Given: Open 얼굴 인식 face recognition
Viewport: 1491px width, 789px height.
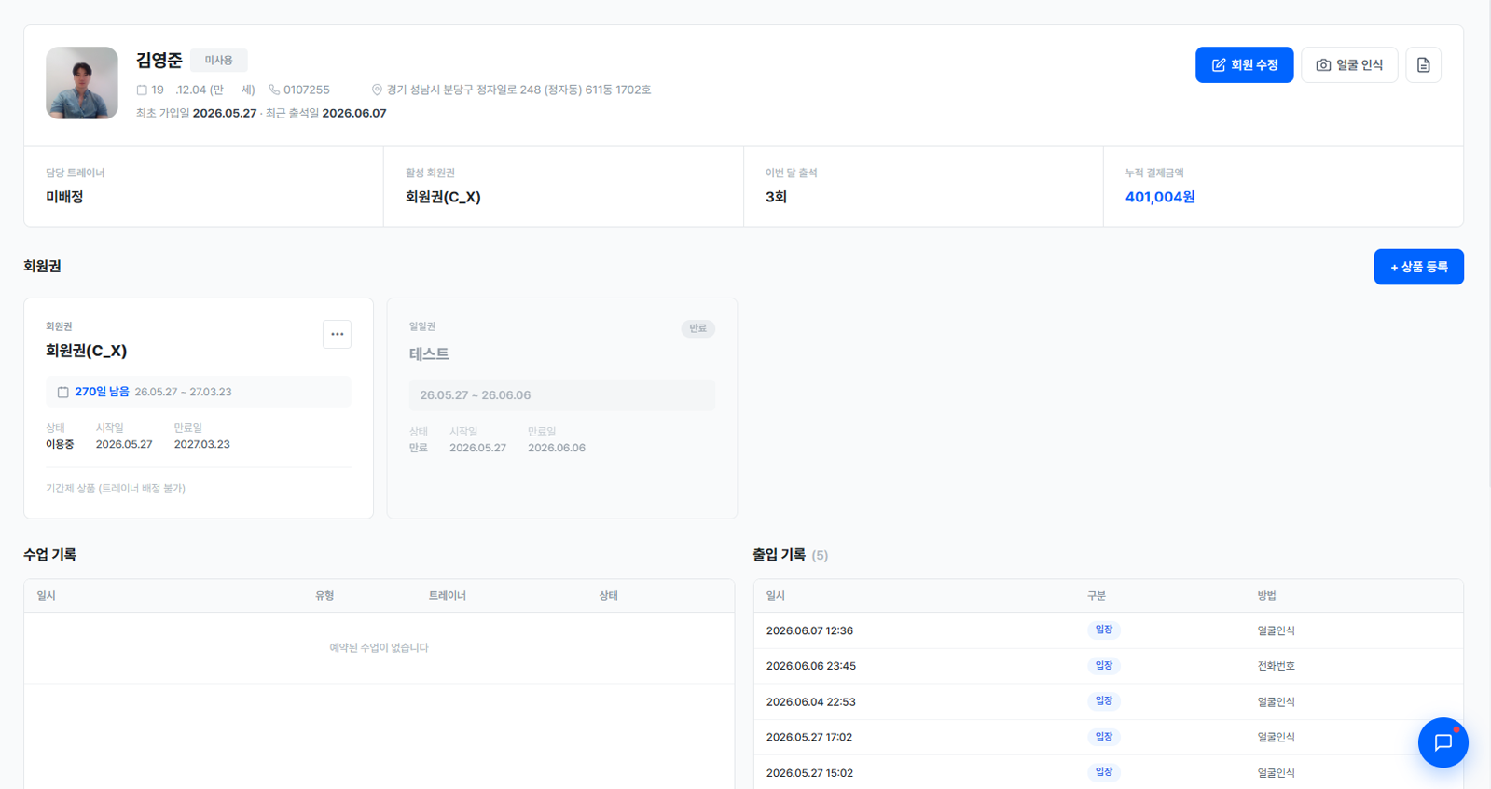Looking at the screenshot, I should pyautogui.click(x=1348, y=65).
